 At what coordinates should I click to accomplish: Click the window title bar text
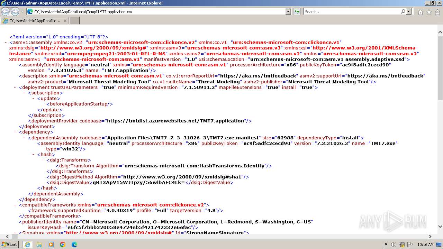[85, 3]
